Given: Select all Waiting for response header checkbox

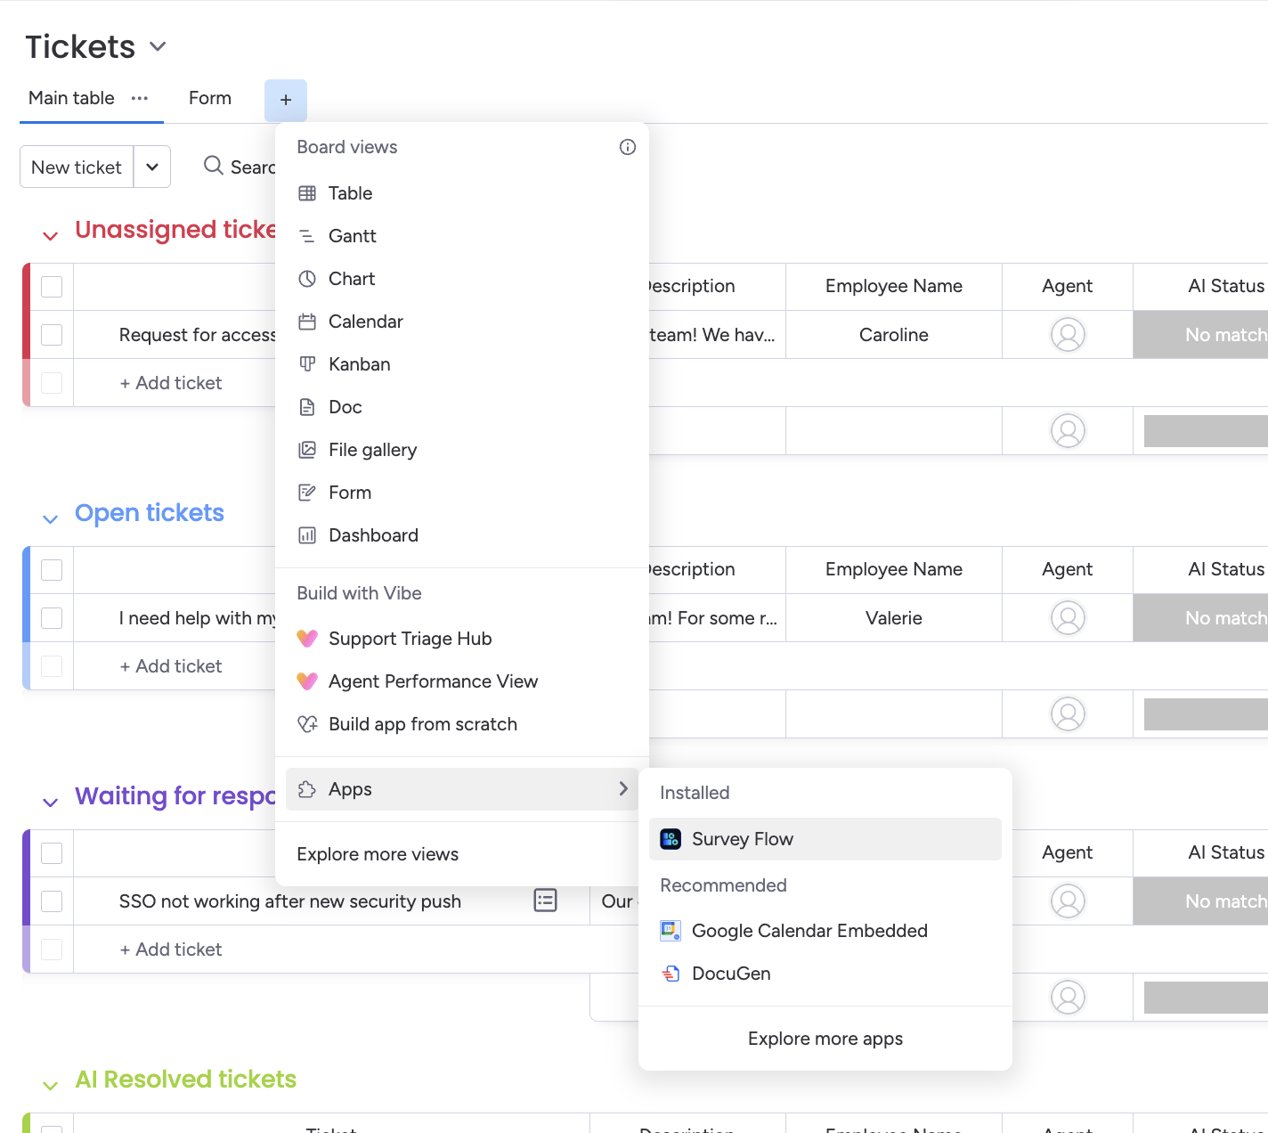Looking at the screenshot, I should pyautogui.click(x=52, y=853).
